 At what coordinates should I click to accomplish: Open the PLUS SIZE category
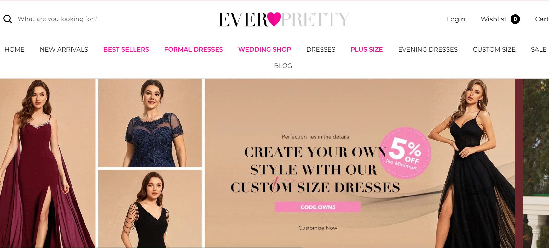(367, 49)
